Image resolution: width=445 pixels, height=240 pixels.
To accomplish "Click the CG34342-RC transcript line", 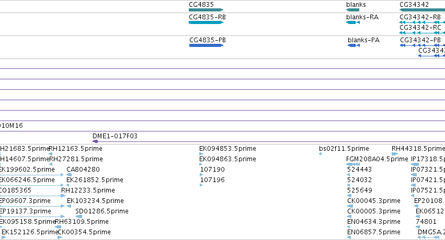I will [x=423, y=33].
